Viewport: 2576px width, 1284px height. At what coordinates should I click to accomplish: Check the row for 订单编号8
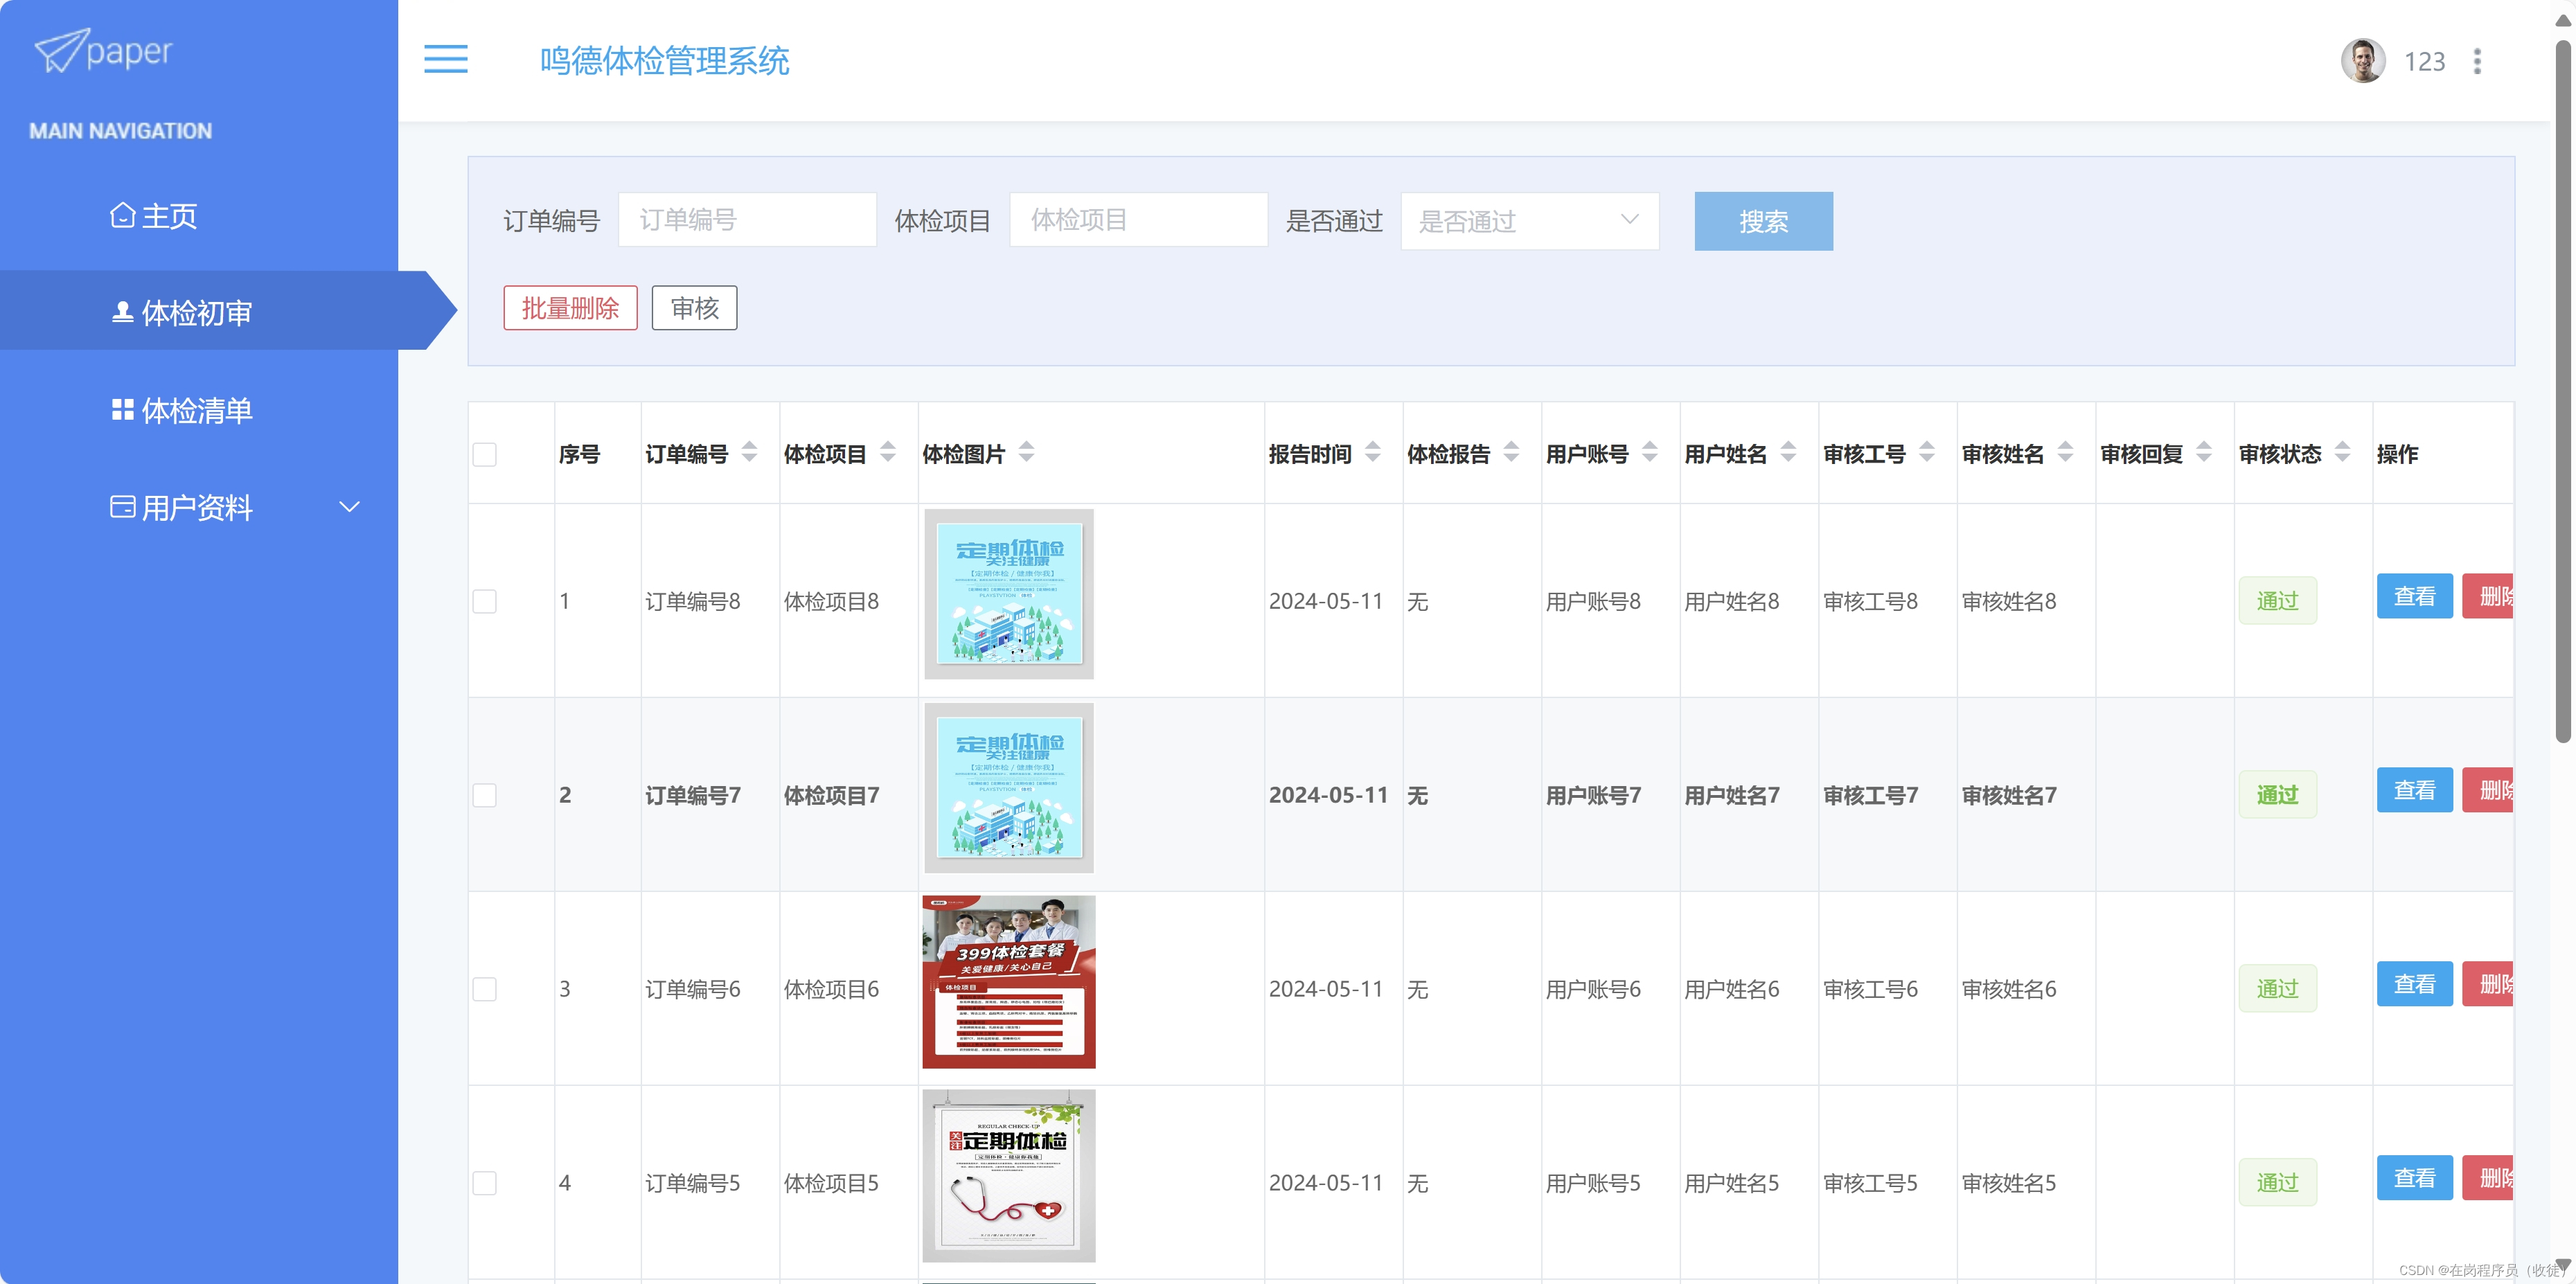(x=485, y=601)
